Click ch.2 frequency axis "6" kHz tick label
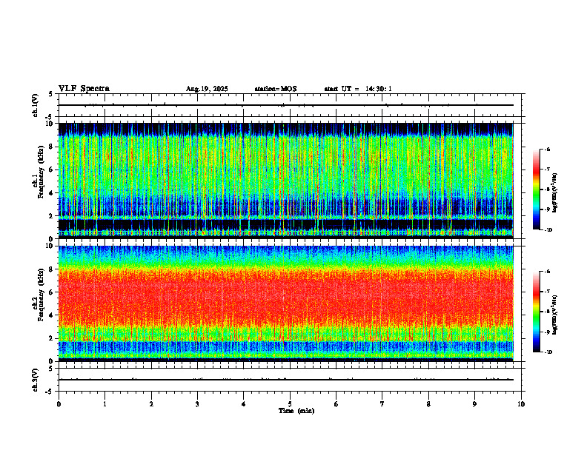The width and height of the screenshot is (587, 453). pos(52,292)
